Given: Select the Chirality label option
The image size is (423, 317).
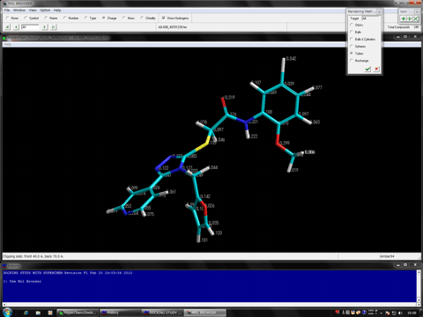Looking at the screenshot, I should point(148,18).
